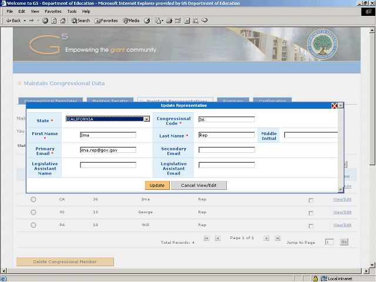The image size is (376, 282).
Task: Go to the browser Home page
Action: (63, 21)
